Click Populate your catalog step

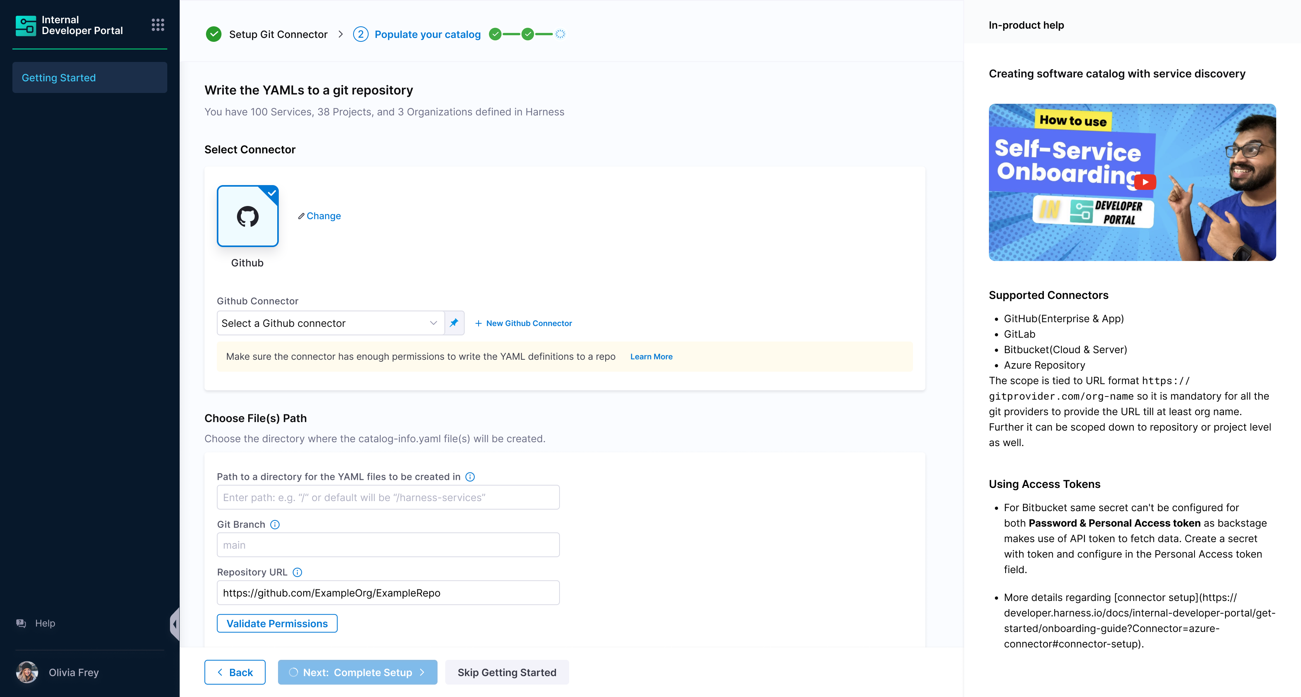[x=427, y=34]
